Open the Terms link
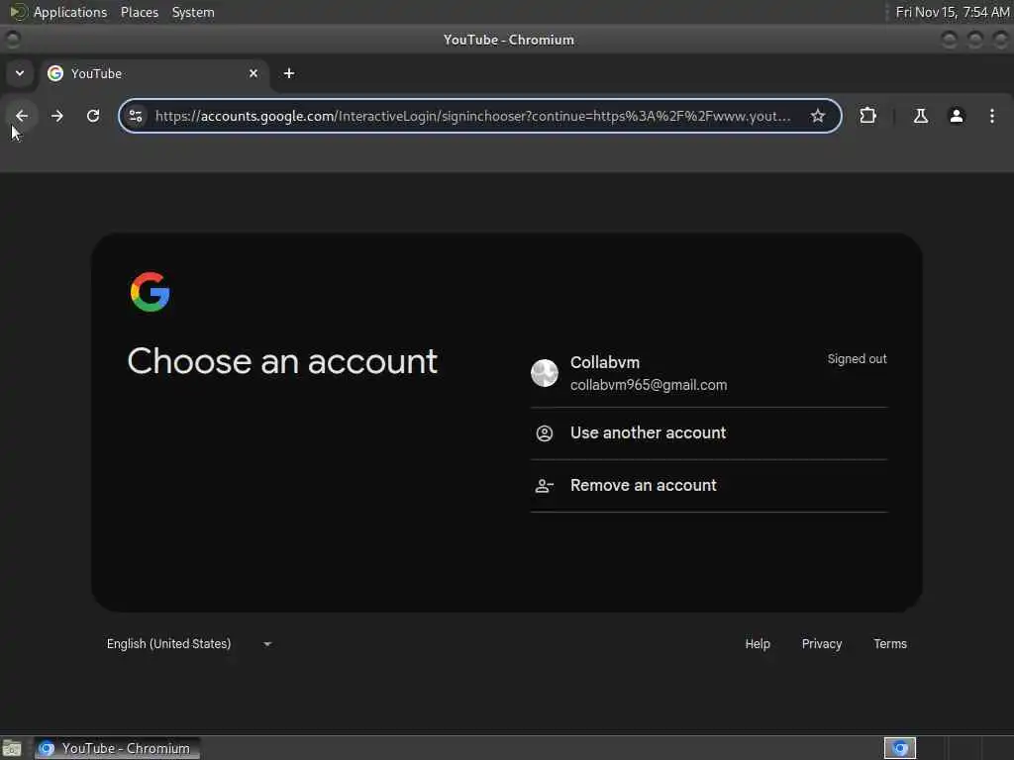The height and width of the screenshot is (760, 1014). (x=890, y=643)
